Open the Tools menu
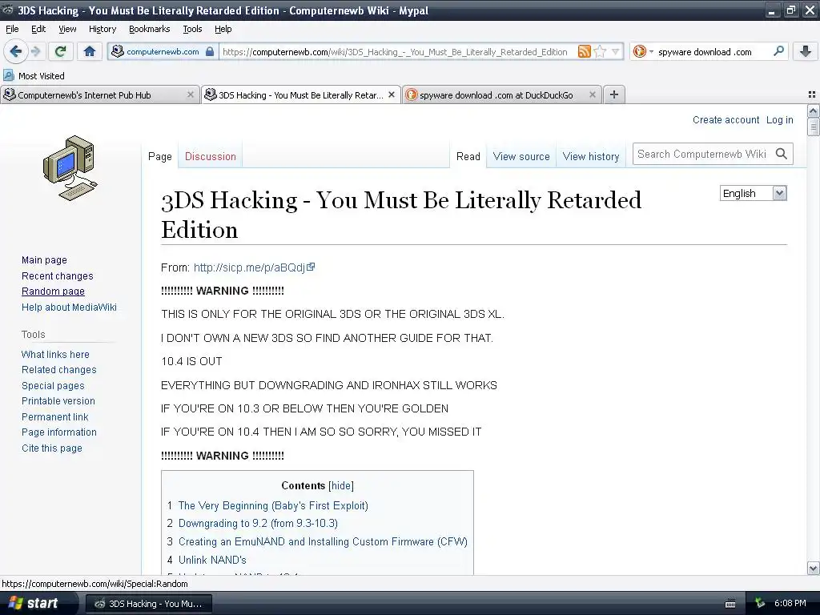The image size is (820, 615). click(x=192, y=29)
